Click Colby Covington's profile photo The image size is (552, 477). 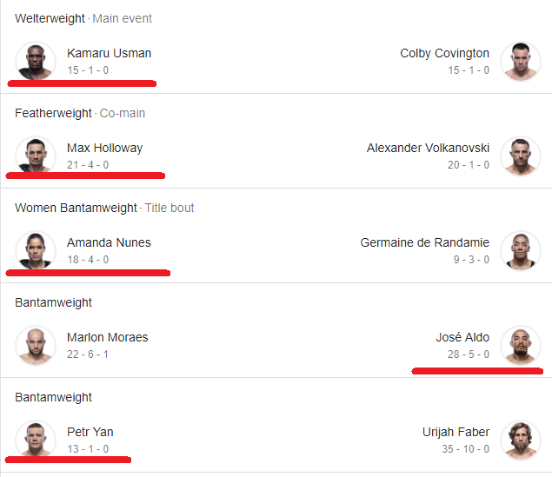521,61
